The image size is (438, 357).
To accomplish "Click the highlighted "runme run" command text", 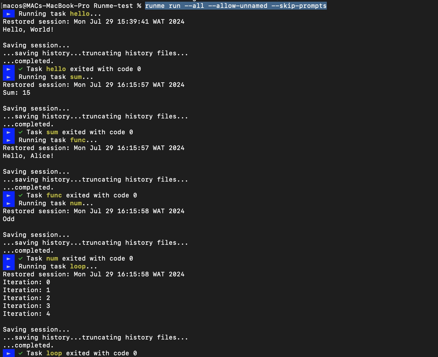I will [x=163, y=6].
